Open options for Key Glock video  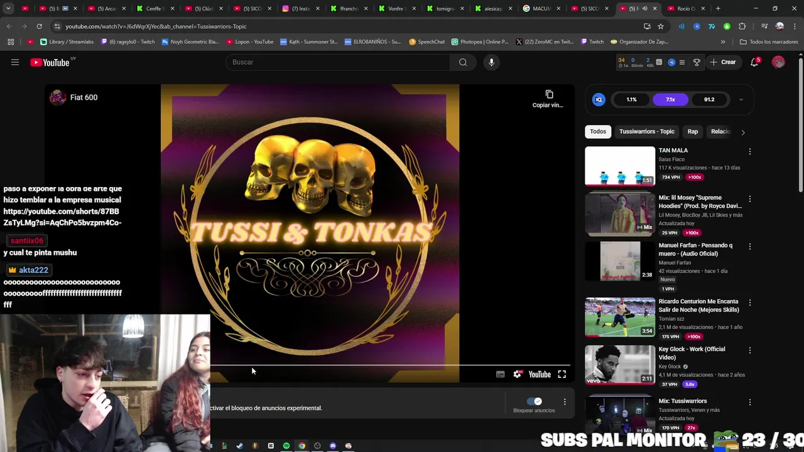(749, 350)
